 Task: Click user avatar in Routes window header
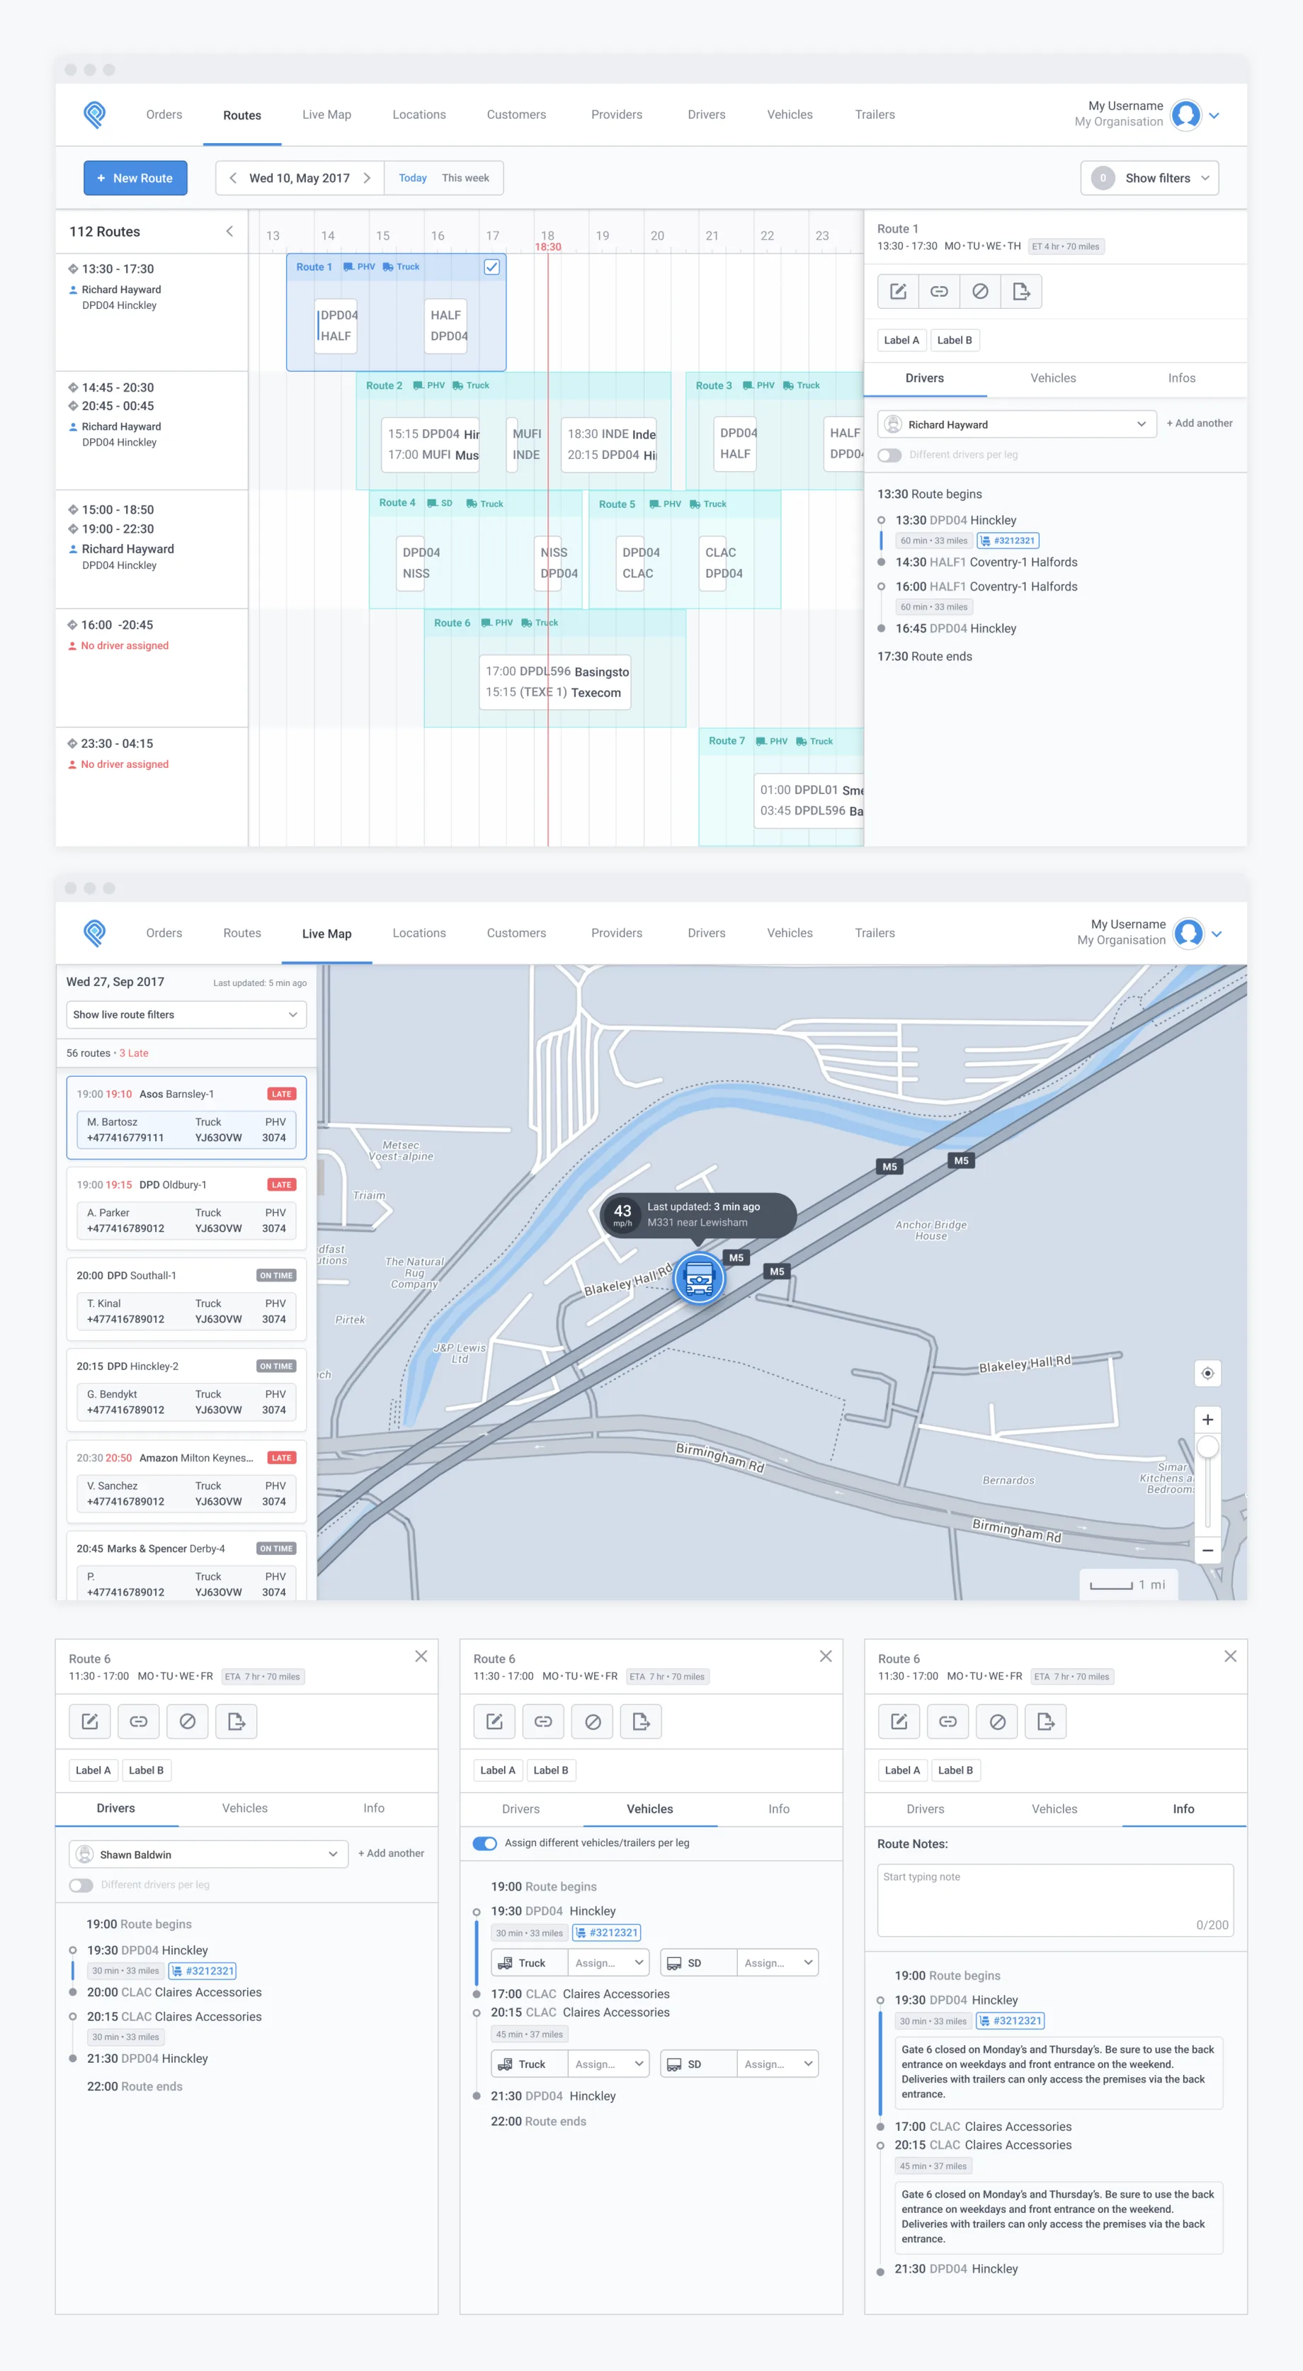click(x=1186, y=115)
